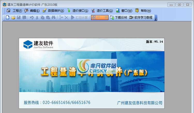Open the 窗口(W) menu
This screenshot has height=113, width=194.
point(127,11)
